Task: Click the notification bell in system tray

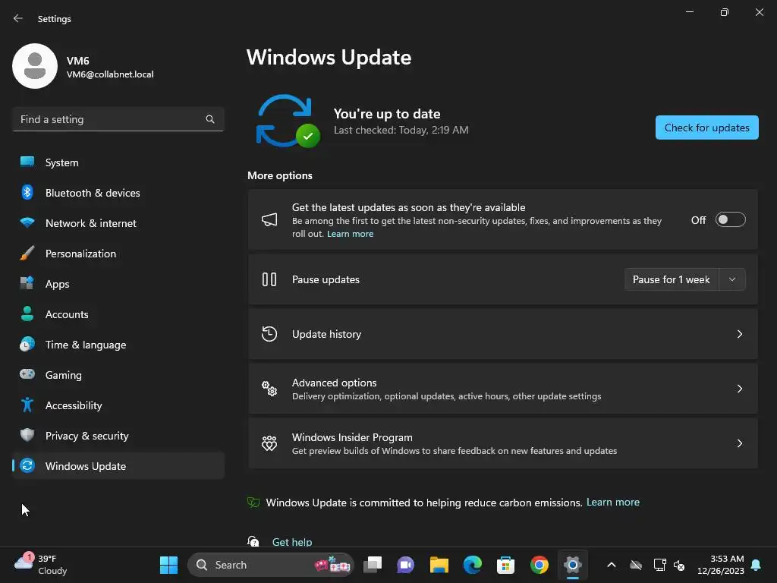Action: click(x=757, y=565)
